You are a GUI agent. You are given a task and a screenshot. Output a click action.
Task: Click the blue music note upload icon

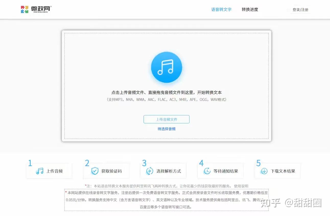167,67
